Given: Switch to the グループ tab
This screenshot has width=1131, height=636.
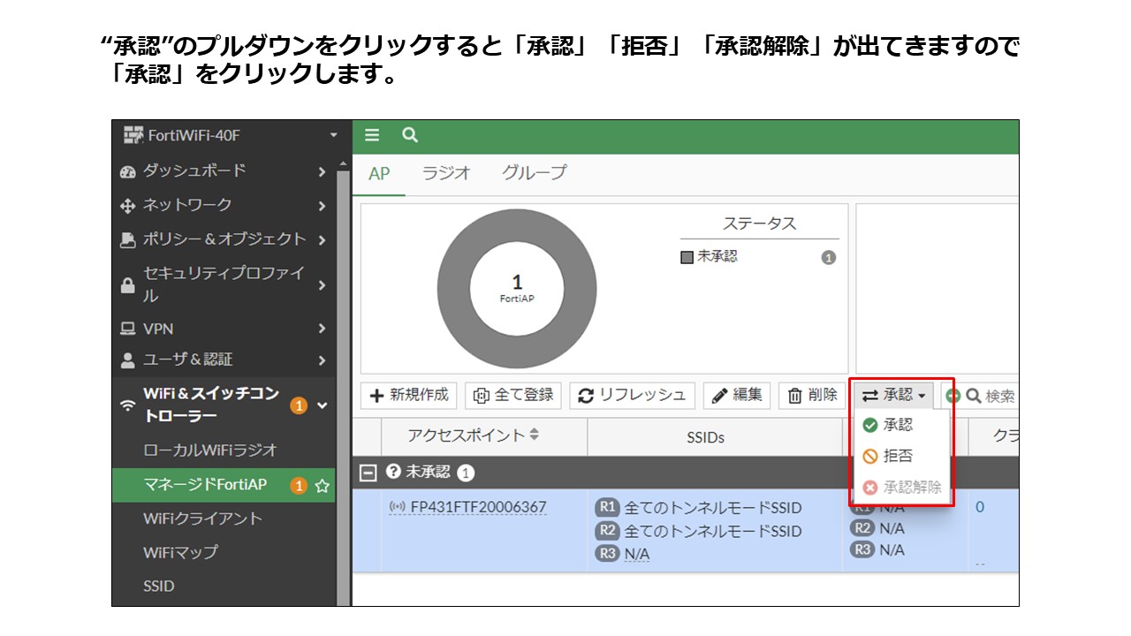Looking at the screenshot, I should 535,173.
